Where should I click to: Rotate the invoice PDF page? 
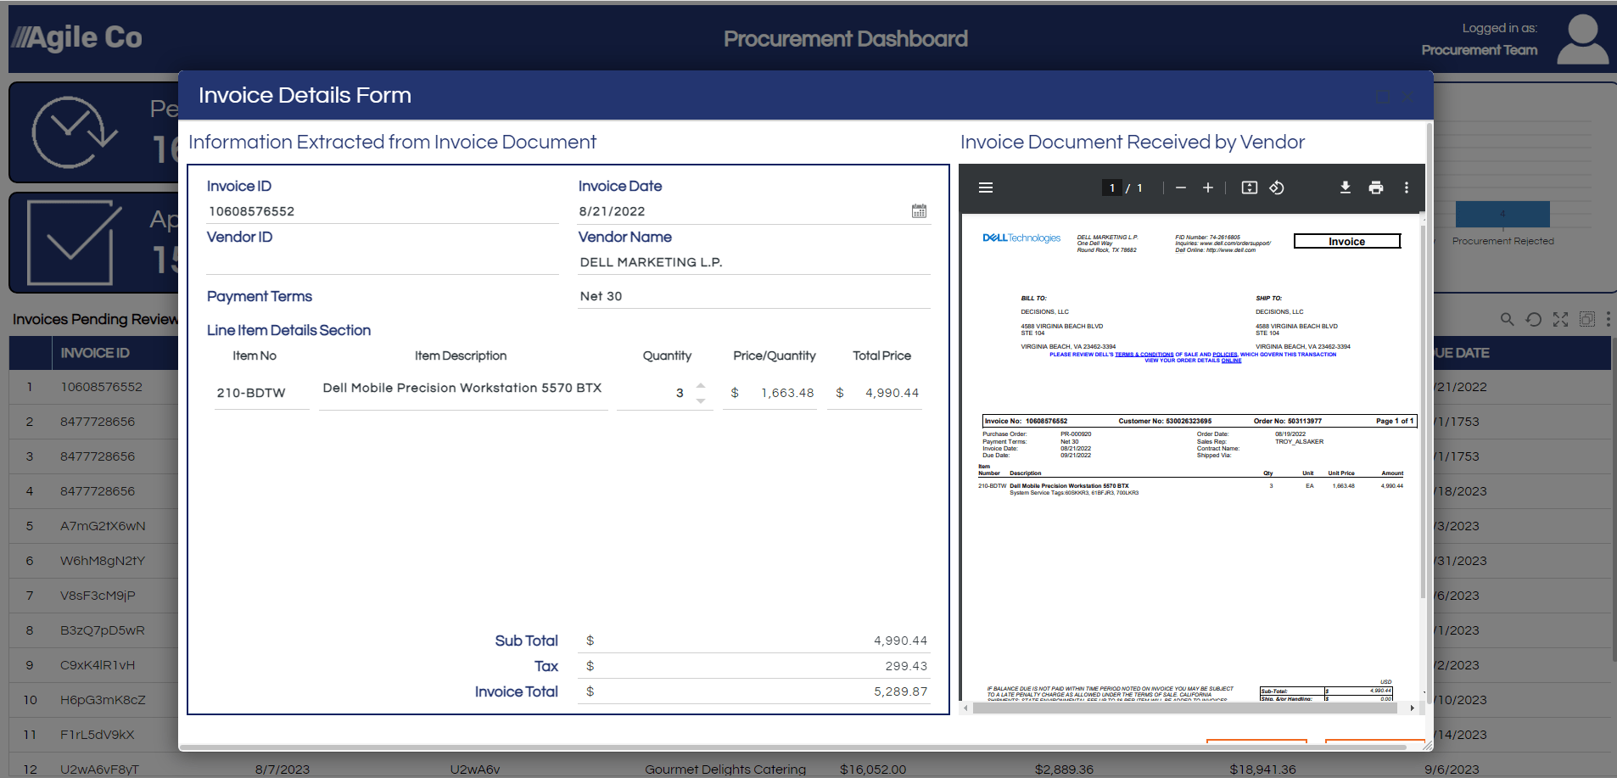1277,188
